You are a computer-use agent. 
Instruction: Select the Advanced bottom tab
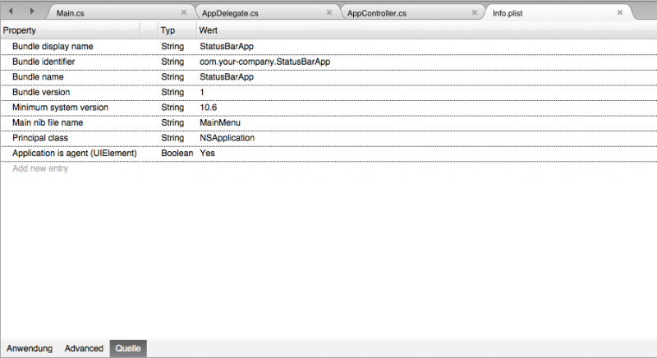[84, 348]
